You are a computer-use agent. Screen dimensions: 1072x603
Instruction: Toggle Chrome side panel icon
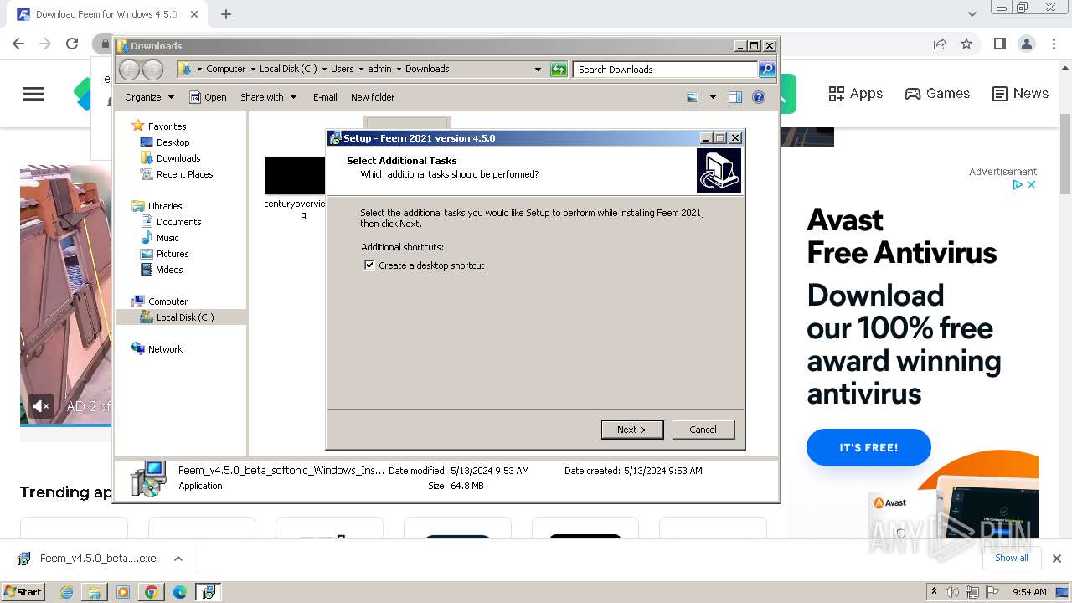click(999, 44)
